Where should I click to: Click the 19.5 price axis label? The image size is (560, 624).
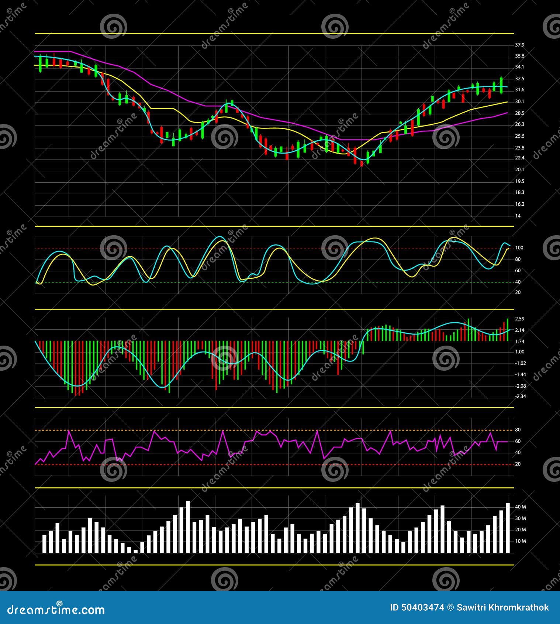point(519,181)
